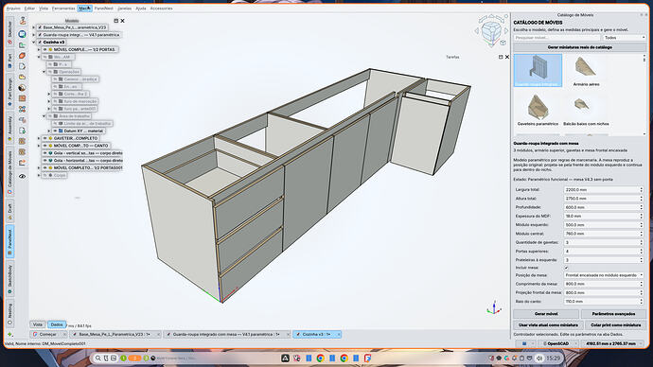The image size is (653, 367).
Task: Open Posição da mesa dropdown
Action: (x=604, y=275)
